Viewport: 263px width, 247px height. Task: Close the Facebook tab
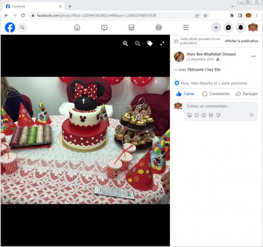click(x=60, y=6)
